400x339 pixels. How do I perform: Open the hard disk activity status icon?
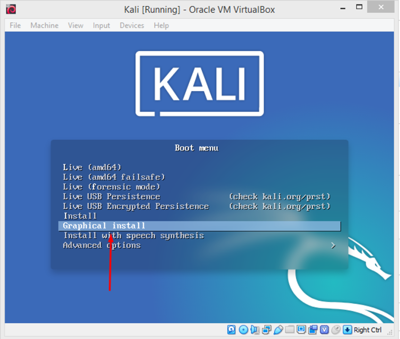click(x=232, y=330)
